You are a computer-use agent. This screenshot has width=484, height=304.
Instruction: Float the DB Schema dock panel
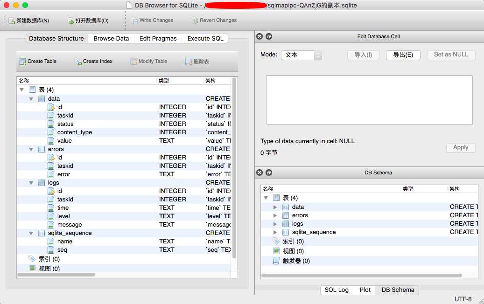269,173
